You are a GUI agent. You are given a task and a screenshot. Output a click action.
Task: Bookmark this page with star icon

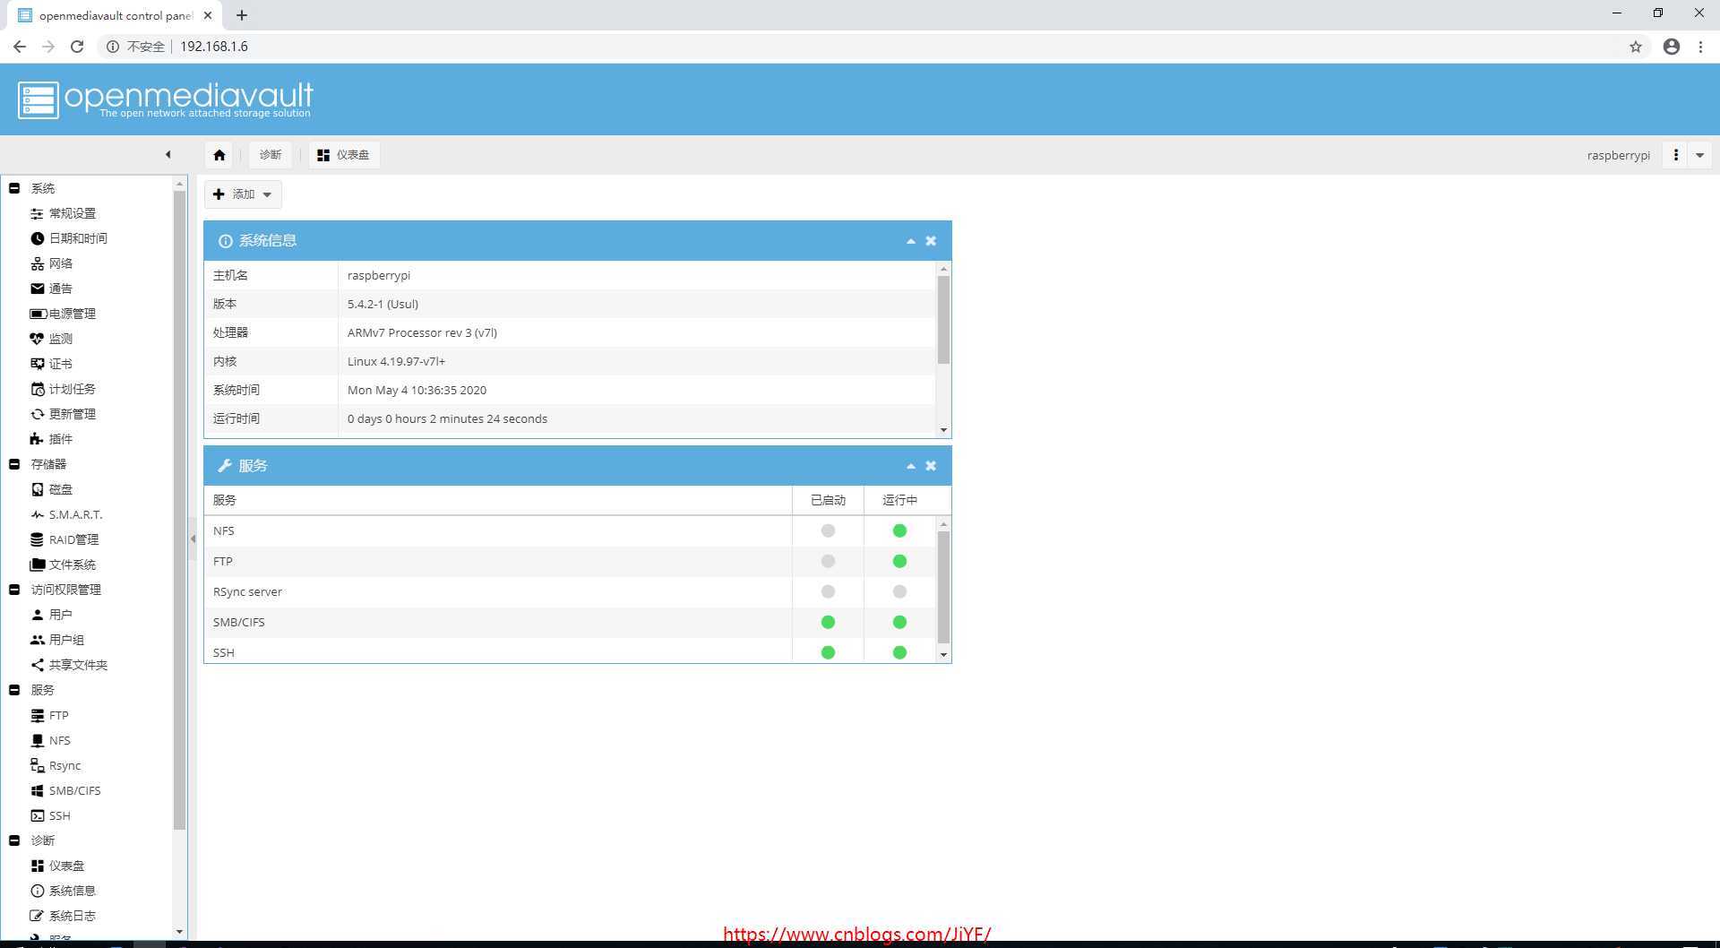[1636, 47]
